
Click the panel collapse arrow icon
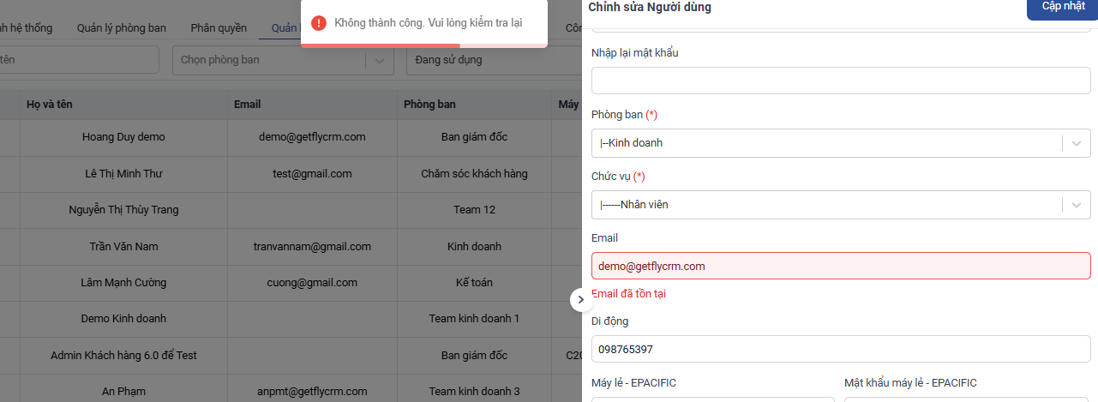[x=581, y=299]
